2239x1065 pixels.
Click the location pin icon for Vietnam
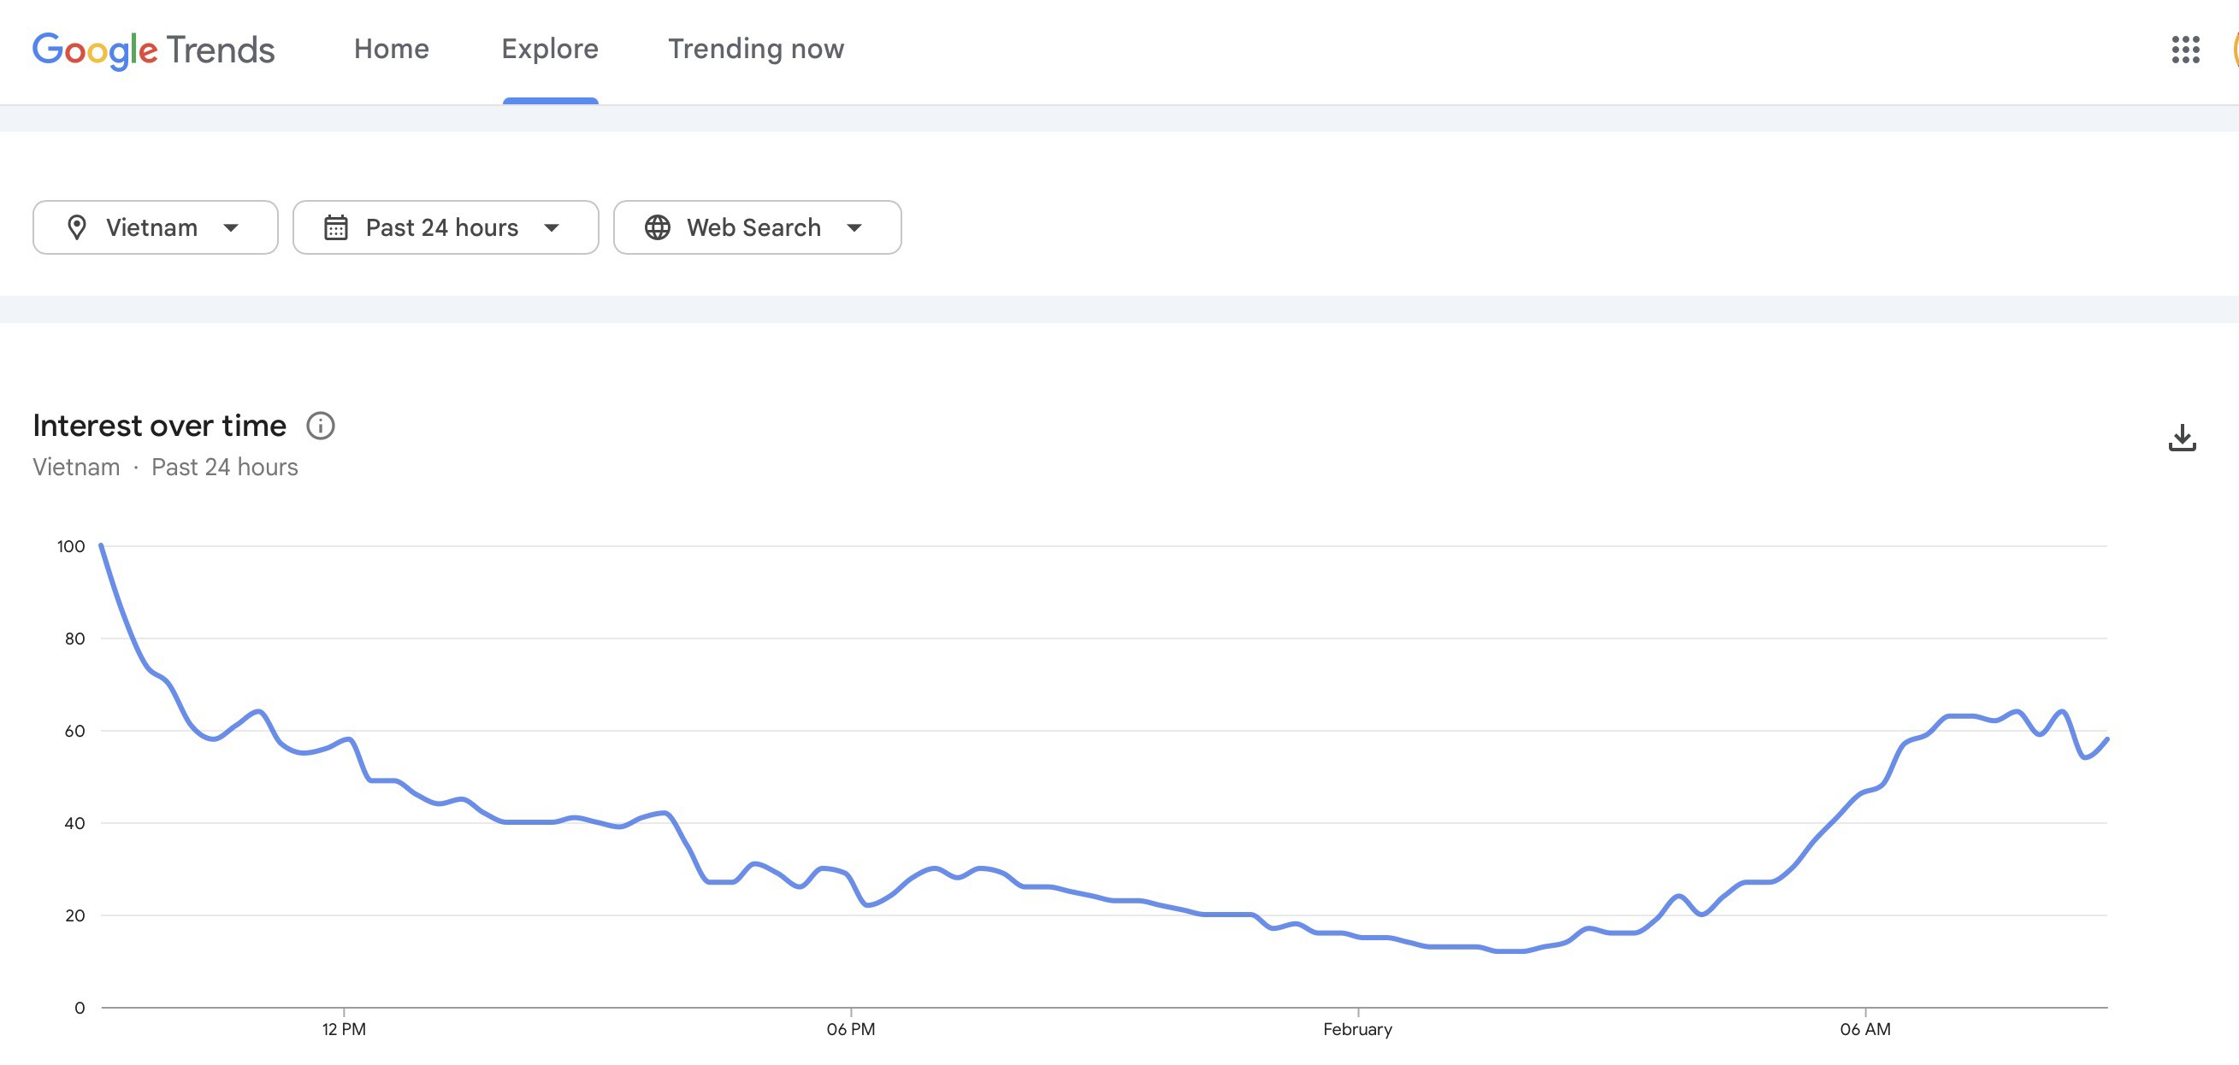pyautogui.click(x=77, y=227)
